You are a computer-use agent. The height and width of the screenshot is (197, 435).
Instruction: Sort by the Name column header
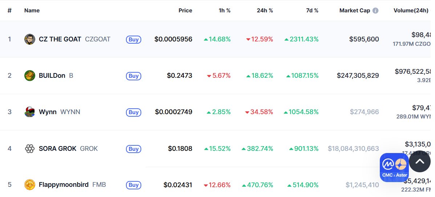coord(32,11)
